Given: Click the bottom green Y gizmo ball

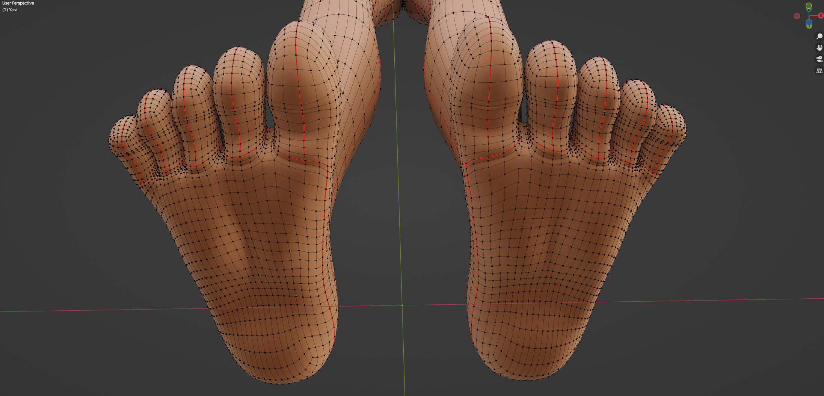Looking at the screenshot, I should 809,26.
